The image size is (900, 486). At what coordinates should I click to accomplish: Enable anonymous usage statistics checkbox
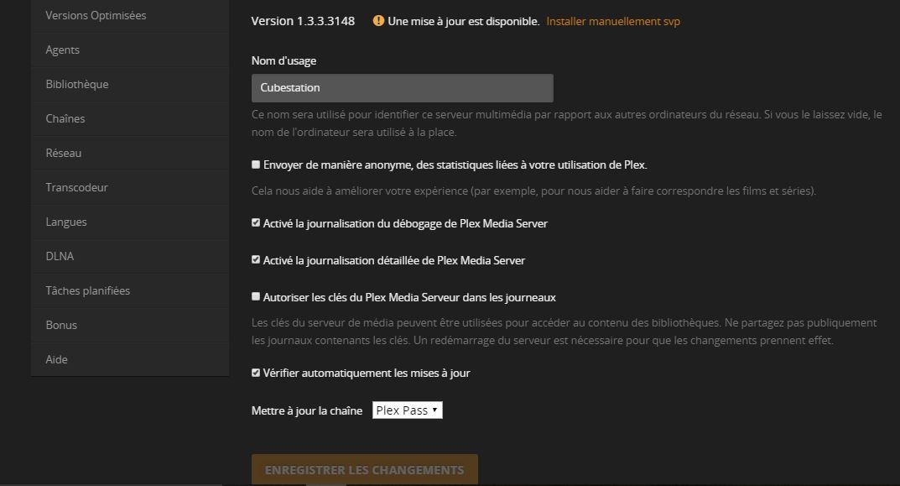pos(256,165)
